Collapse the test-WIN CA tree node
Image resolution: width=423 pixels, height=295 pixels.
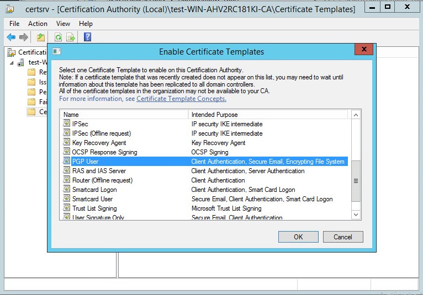[12, 63]
